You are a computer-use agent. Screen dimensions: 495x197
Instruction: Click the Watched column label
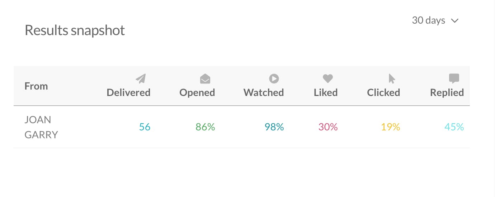click(x=264, y=92)
